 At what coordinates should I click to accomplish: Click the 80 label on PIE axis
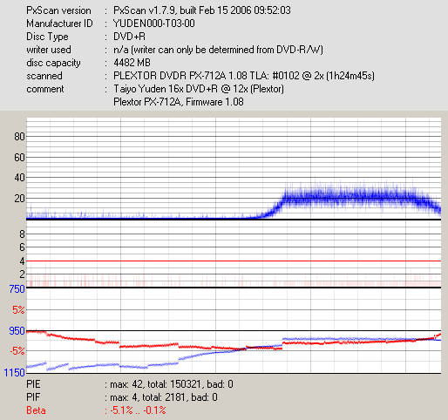tap(19, 136)
